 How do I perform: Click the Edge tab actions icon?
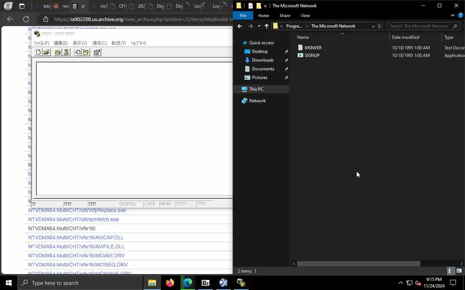click(22, 6)
